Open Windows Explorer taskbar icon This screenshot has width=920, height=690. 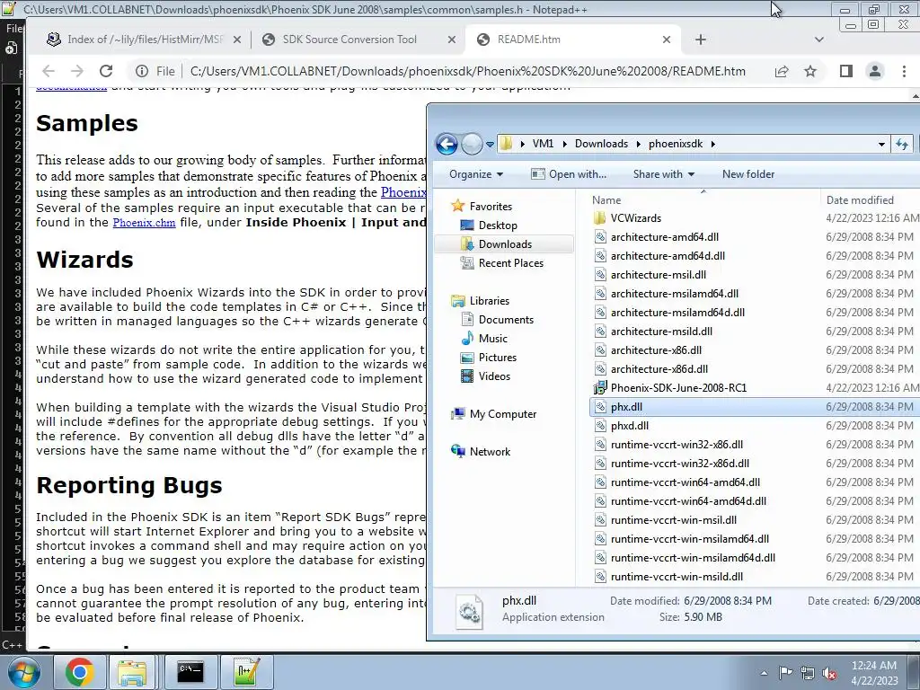point(132,672)
